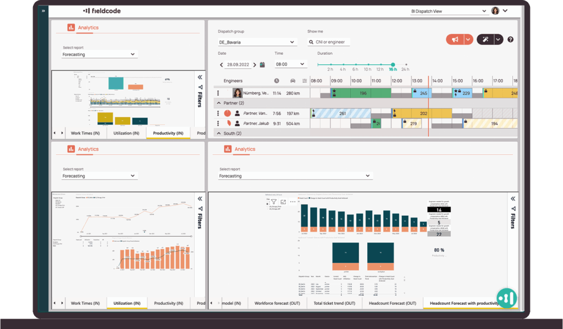Click the Fieldcode chat widget icon
563x329 pixels.
coord(506,298)
